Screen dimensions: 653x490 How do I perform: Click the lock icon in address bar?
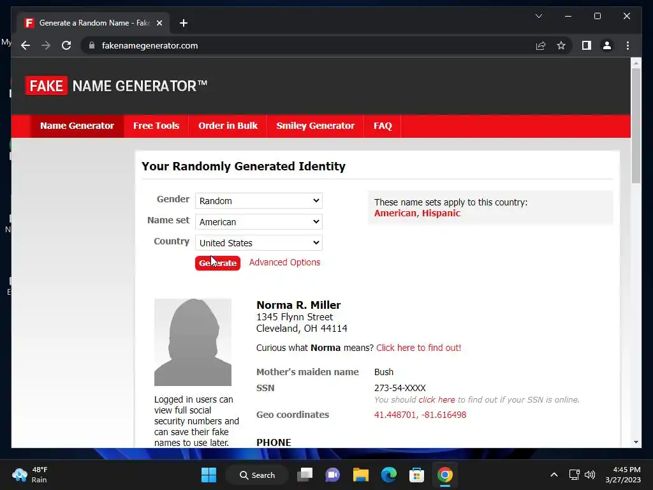pos(92,45)
